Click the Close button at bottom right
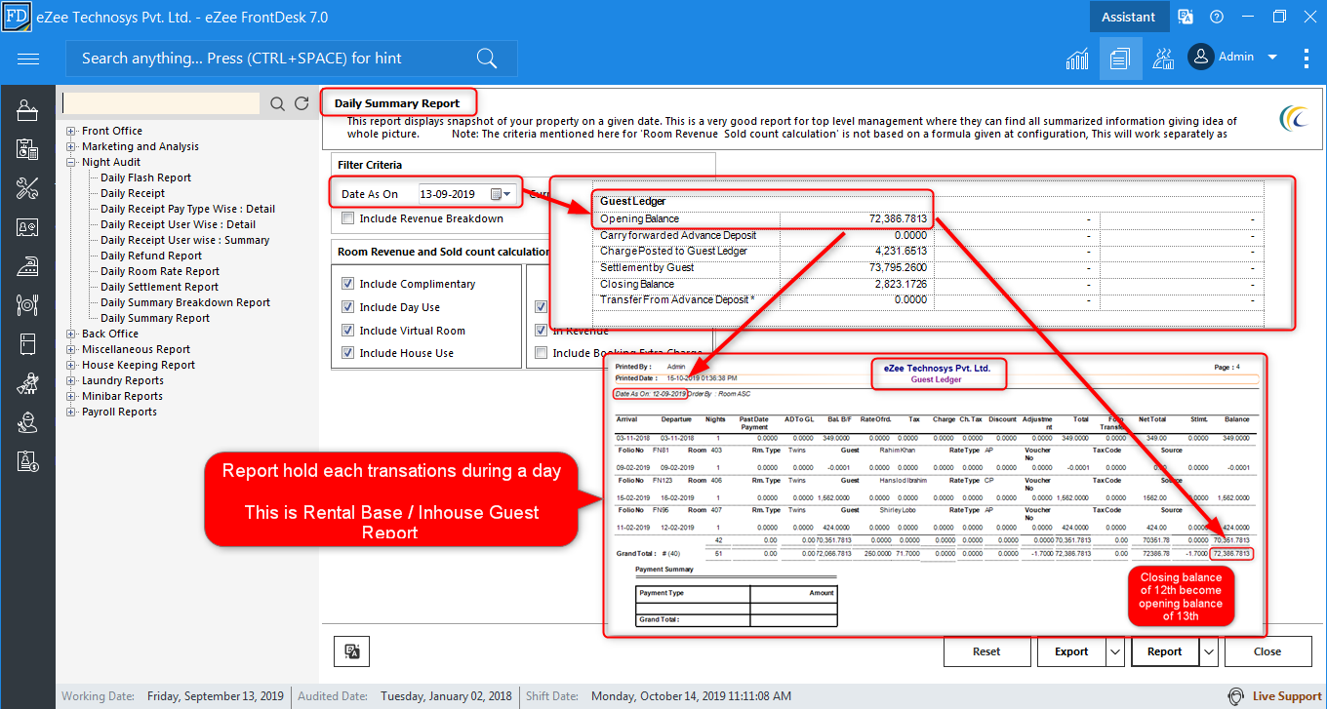 1267,651
